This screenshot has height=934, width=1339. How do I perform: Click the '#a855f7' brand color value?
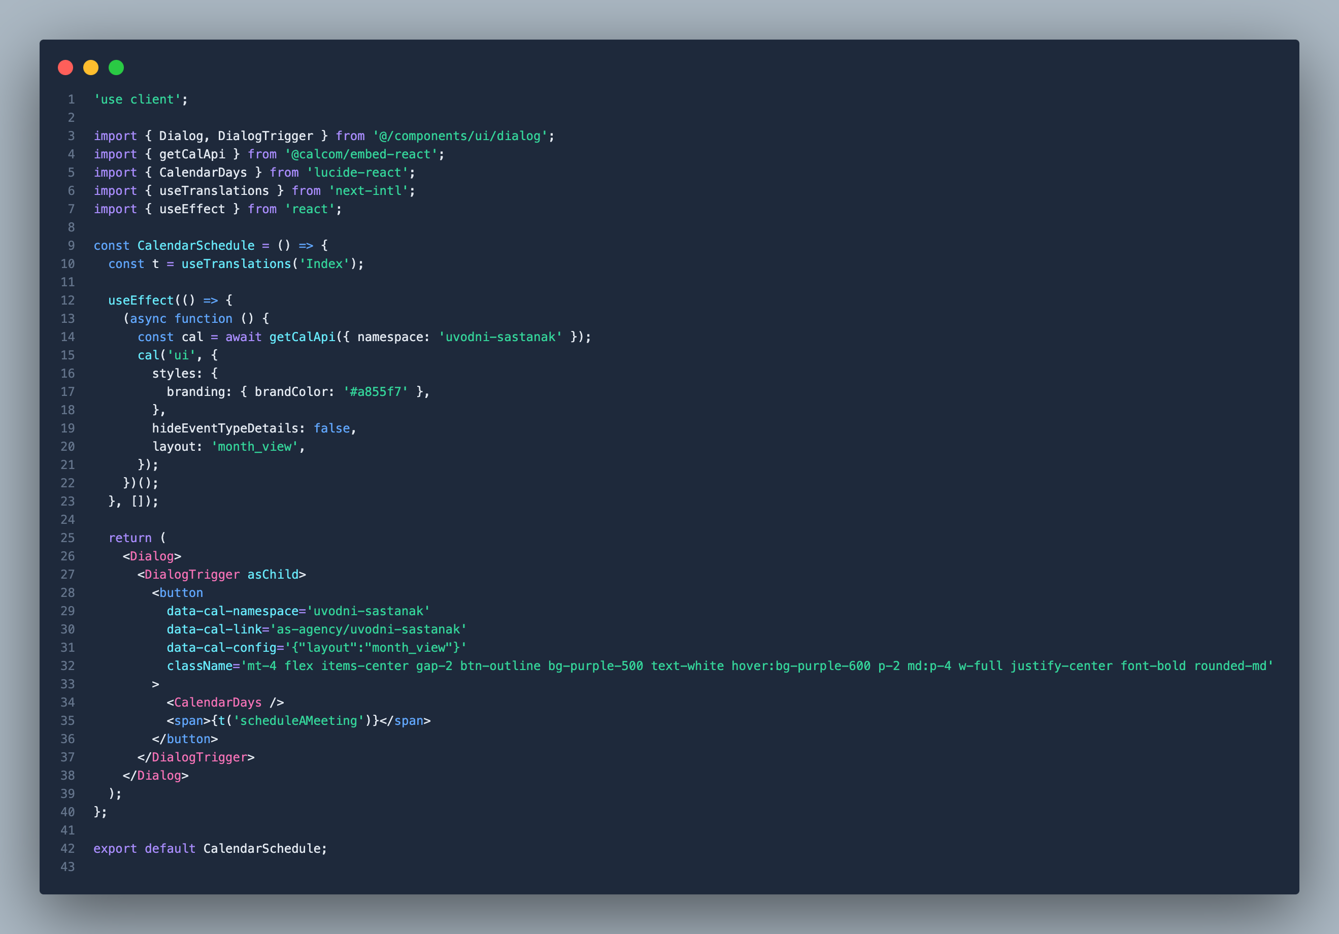coord(375,392)
